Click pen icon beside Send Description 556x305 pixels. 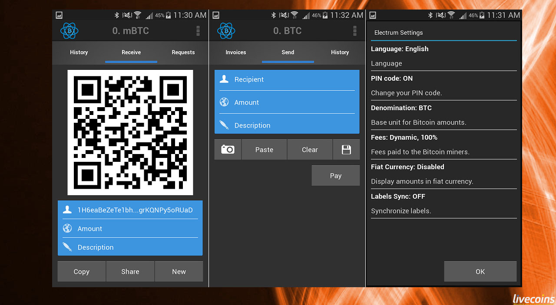click(x=224, y=125)
